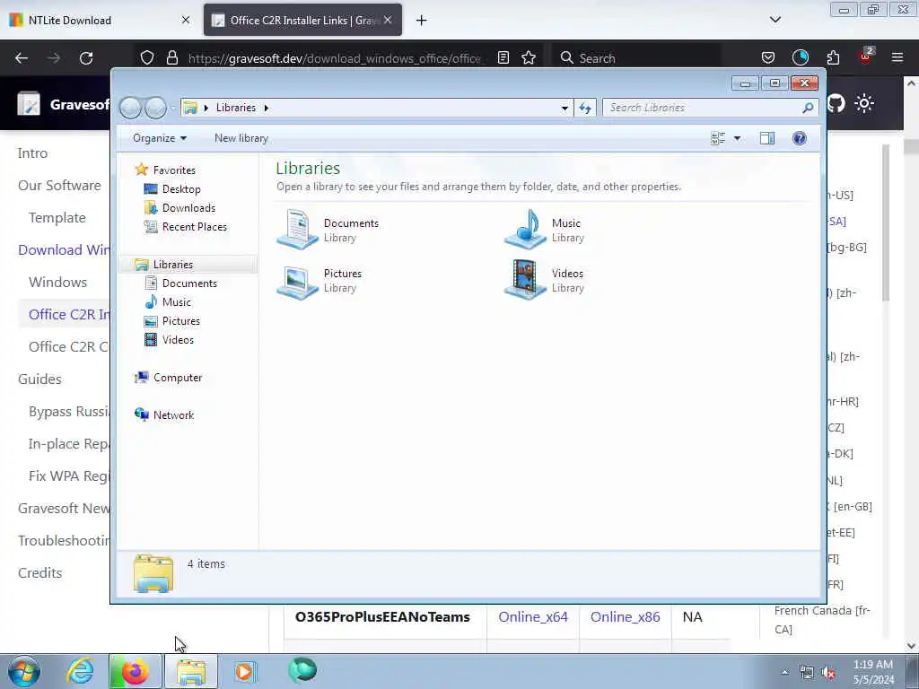Launch Internet Explorer from taskbar

(x=80, y=671)
